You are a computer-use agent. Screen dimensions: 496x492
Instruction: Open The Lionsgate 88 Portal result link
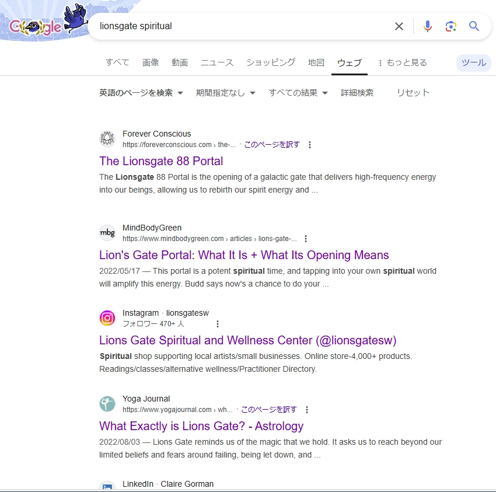point(161,161)
